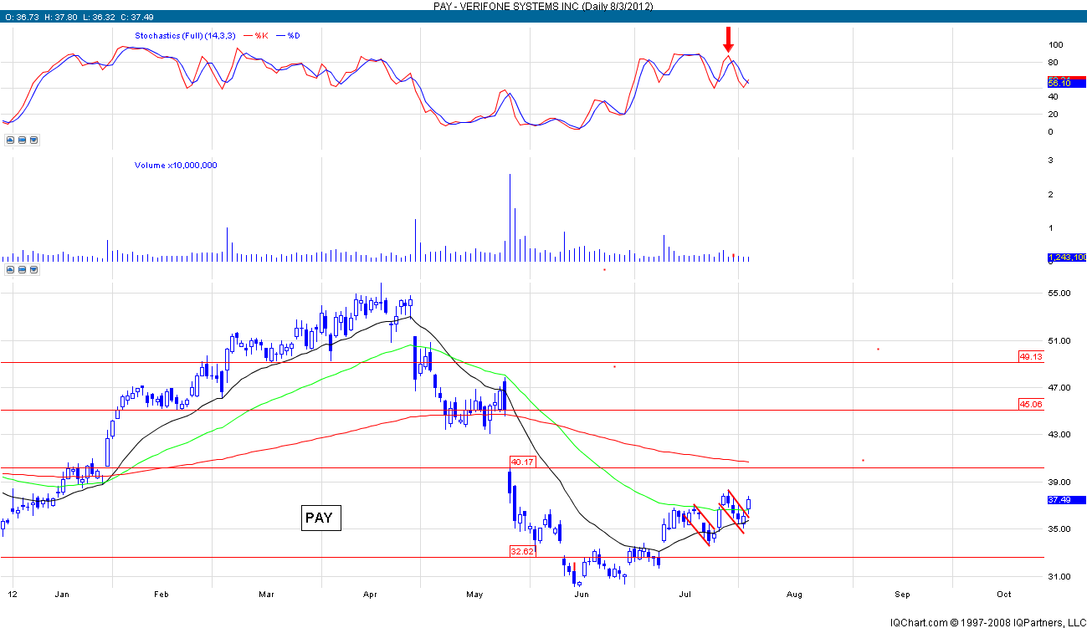Click the Volume x10,000,000 indicator label
Image resolution: width=1087 pixels, height=628 pixels.
[x=176, y=166]
